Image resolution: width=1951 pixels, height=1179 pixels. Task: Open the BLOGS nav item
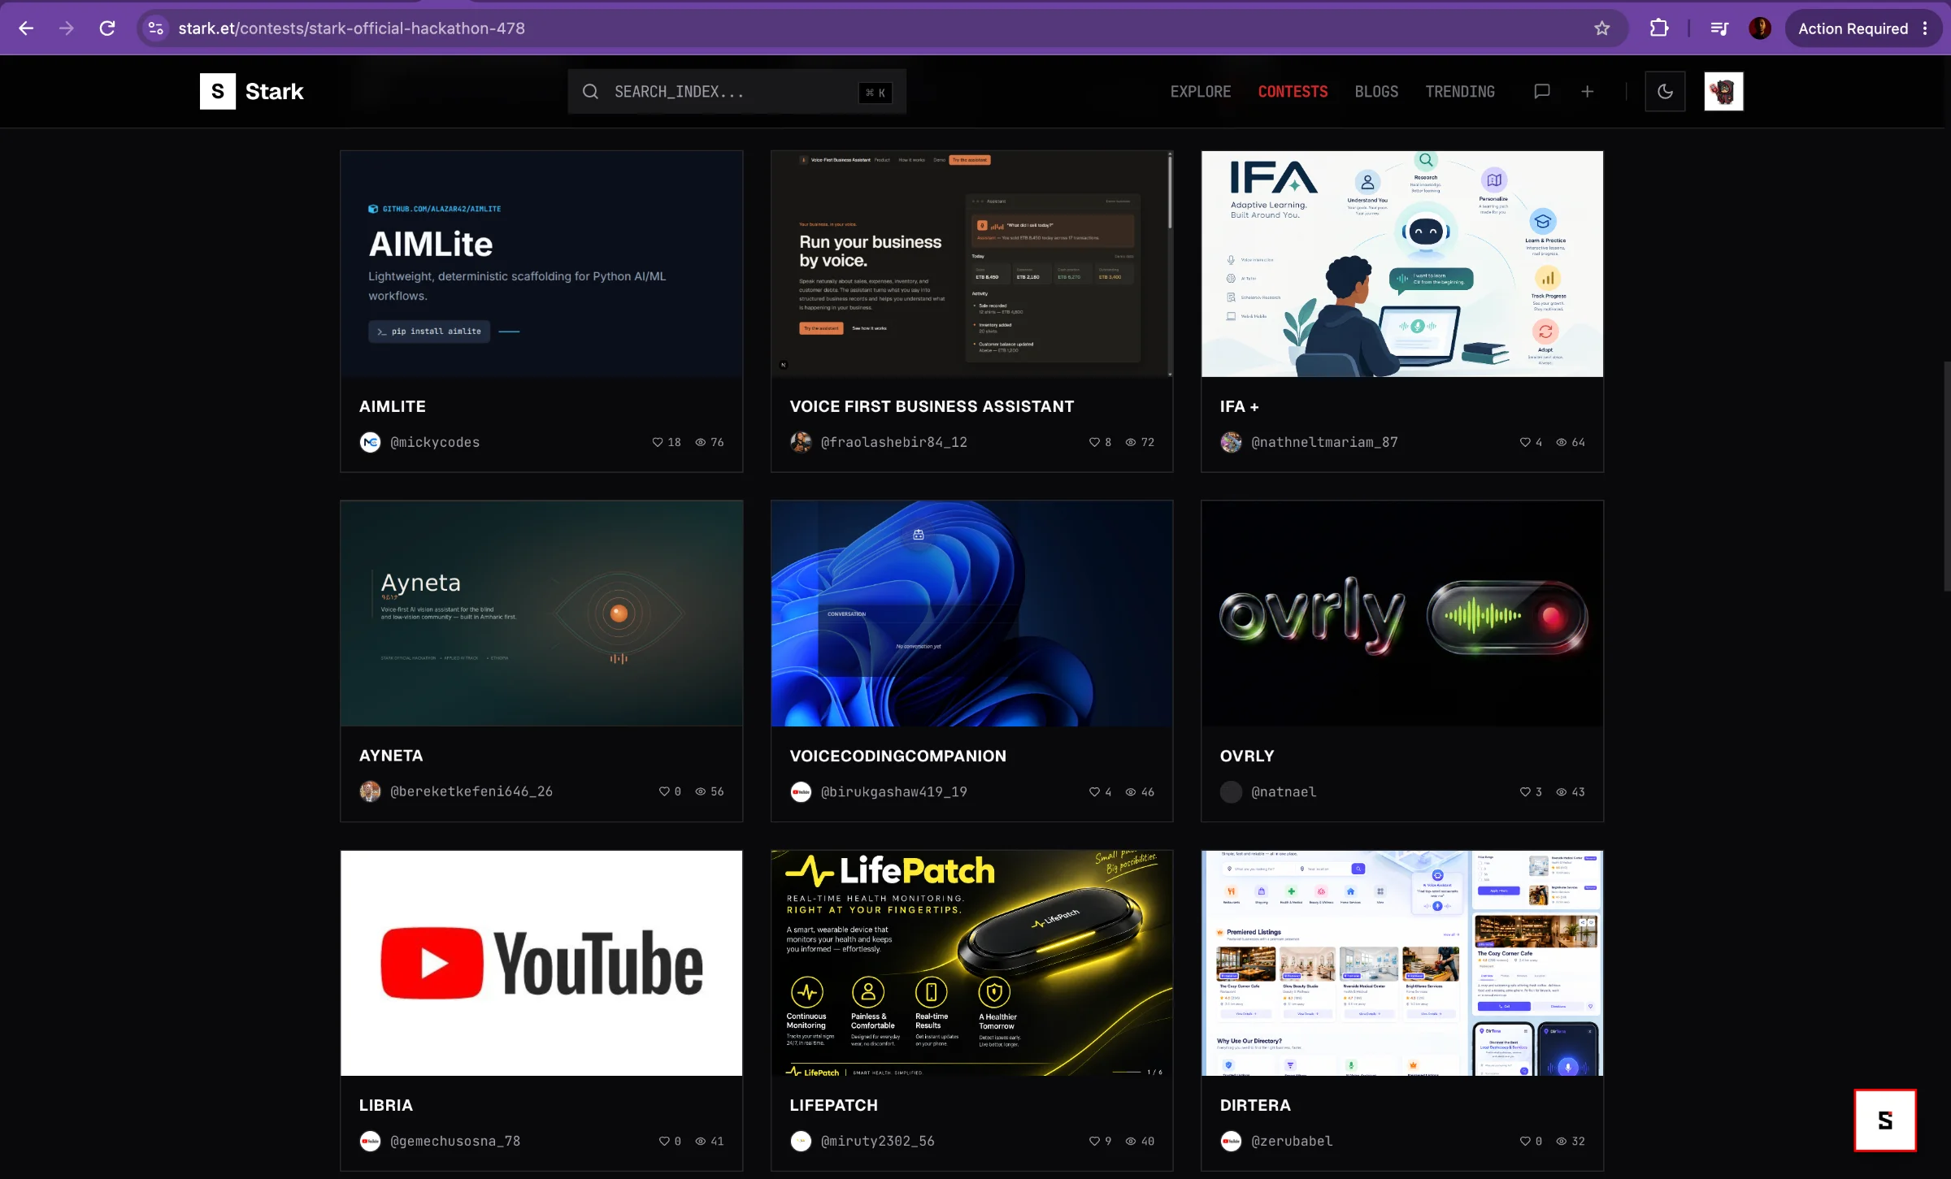(1376, 91)
